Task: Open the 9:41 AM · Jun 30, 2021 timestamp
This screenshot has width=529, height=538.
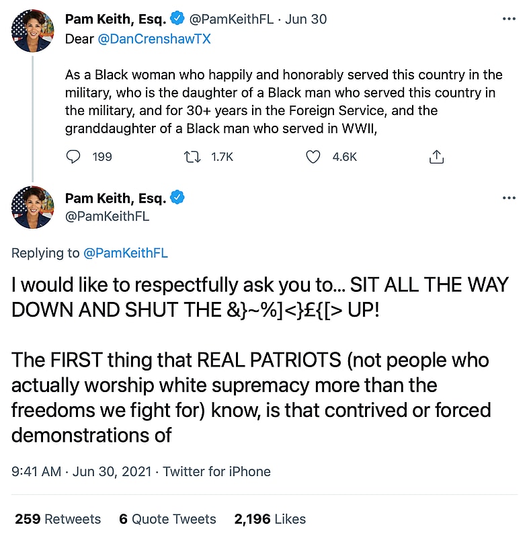Action: [80, 471]
